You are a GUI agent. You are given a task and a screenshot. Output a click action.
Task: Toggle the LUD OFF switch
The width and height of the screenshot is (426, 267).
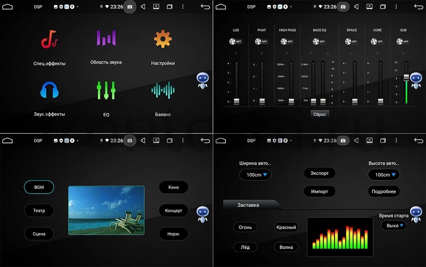tap(236, 41)
